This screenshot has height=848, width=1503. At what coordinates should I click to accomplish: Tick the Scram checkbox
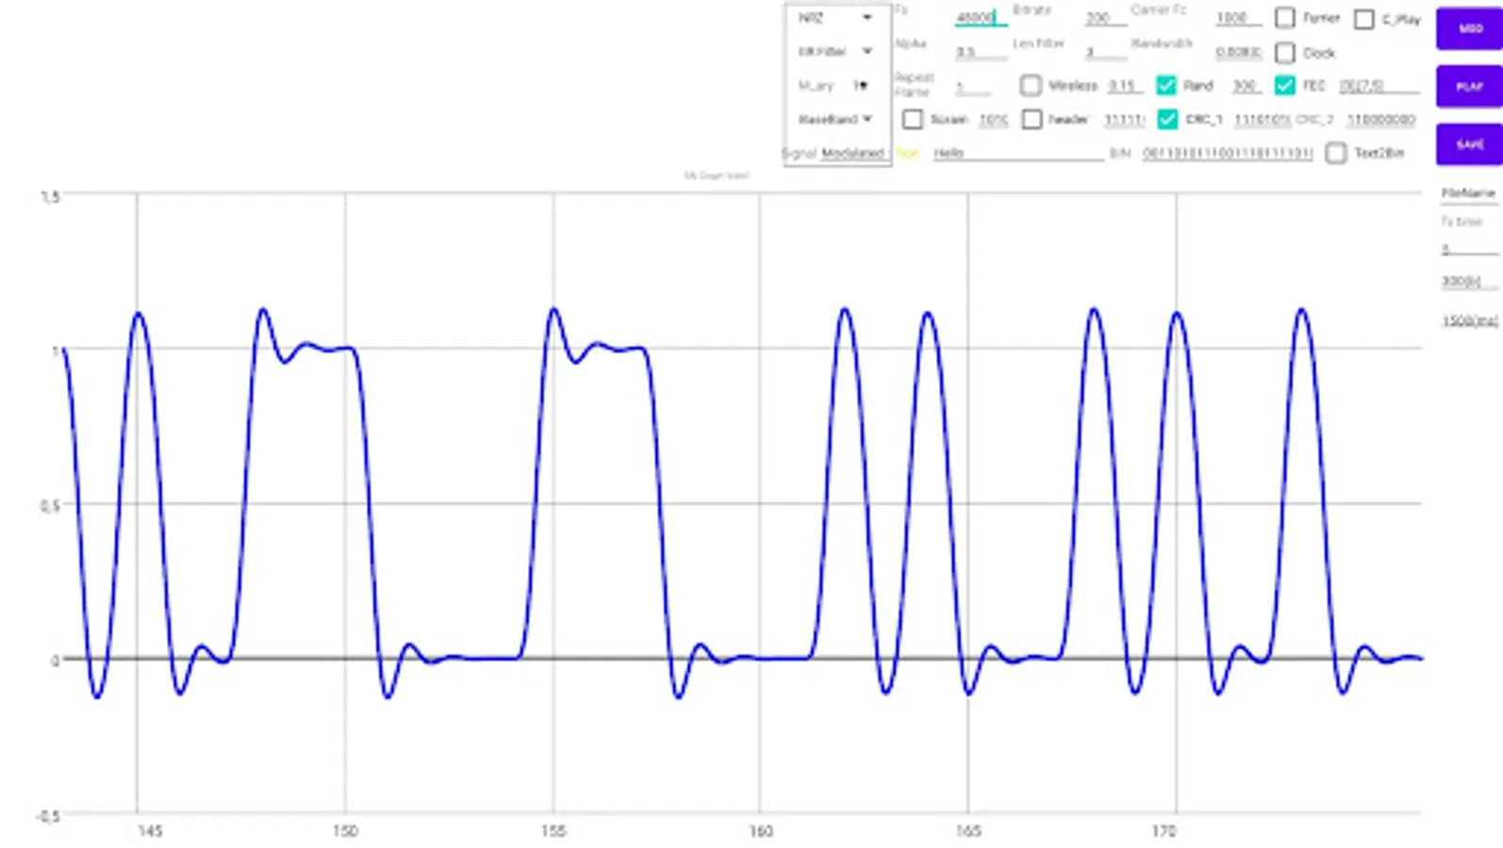[912, 120]
